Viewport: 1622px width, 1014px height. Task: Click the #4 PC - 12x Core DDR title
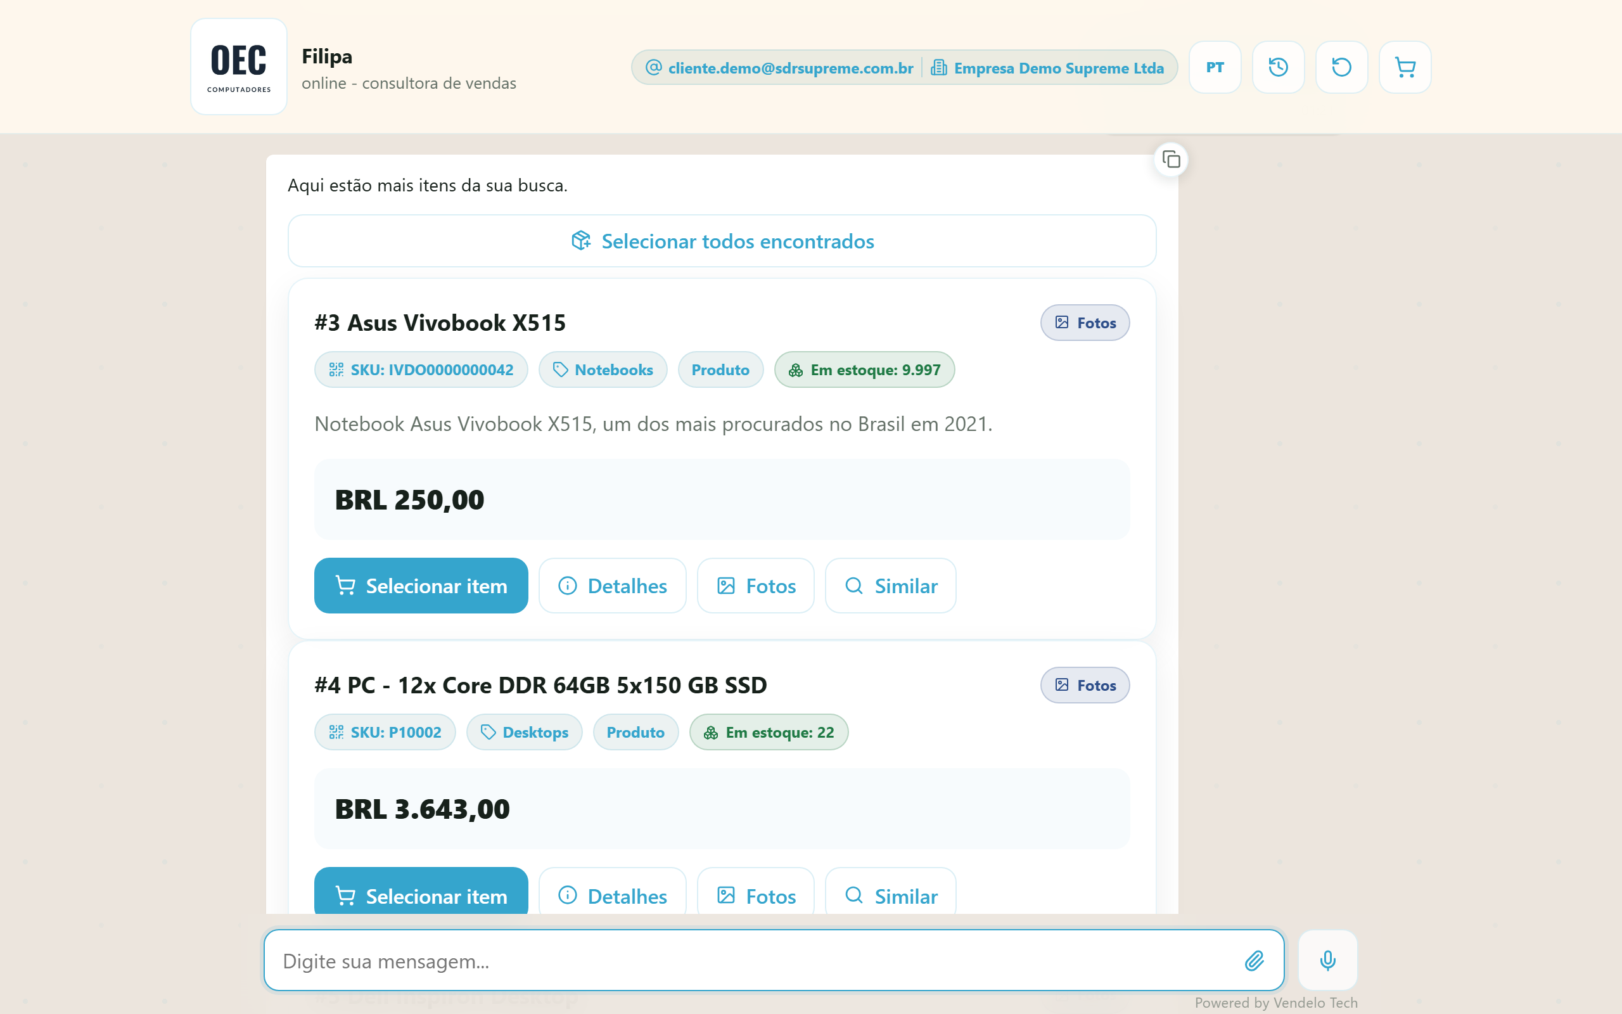click(x=540, y=684)
